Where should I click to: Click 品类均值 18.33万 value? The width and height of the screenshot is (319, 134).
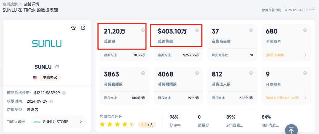click(139, 55)
